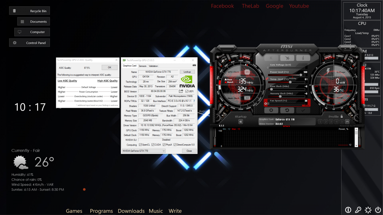Open fan speed settings gear icon

[266, 104]
